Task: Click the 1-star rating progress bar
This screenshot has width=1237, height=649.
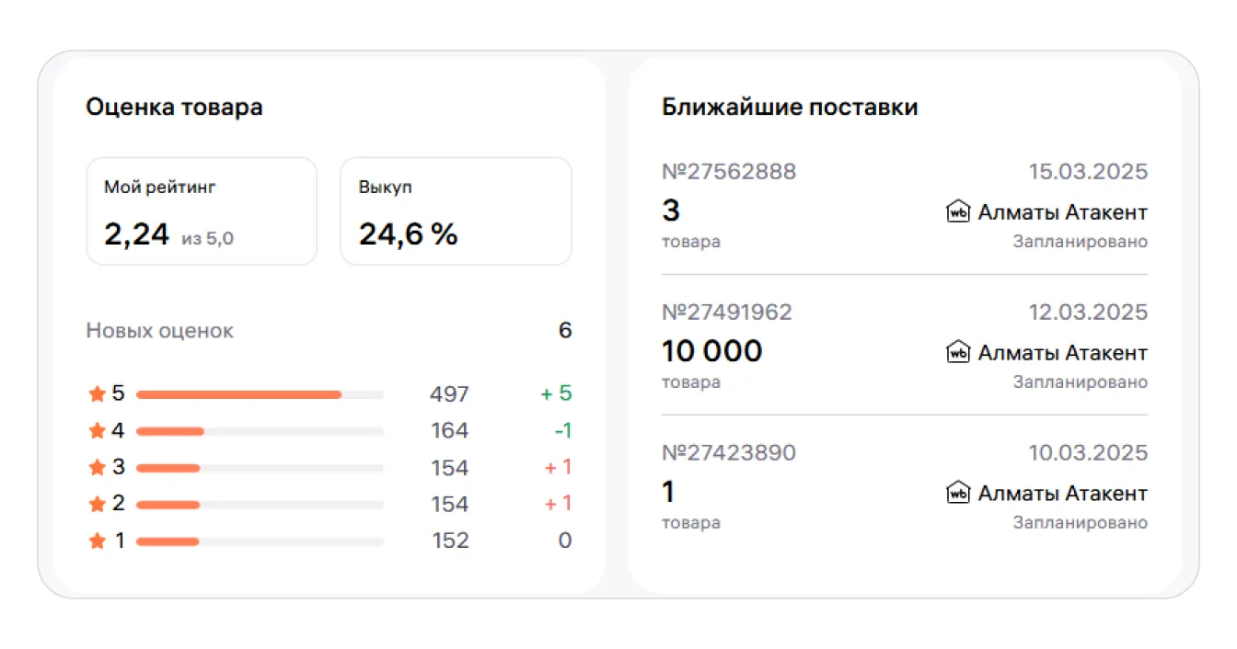Action: pyautogui.click(x=260, y=542)
